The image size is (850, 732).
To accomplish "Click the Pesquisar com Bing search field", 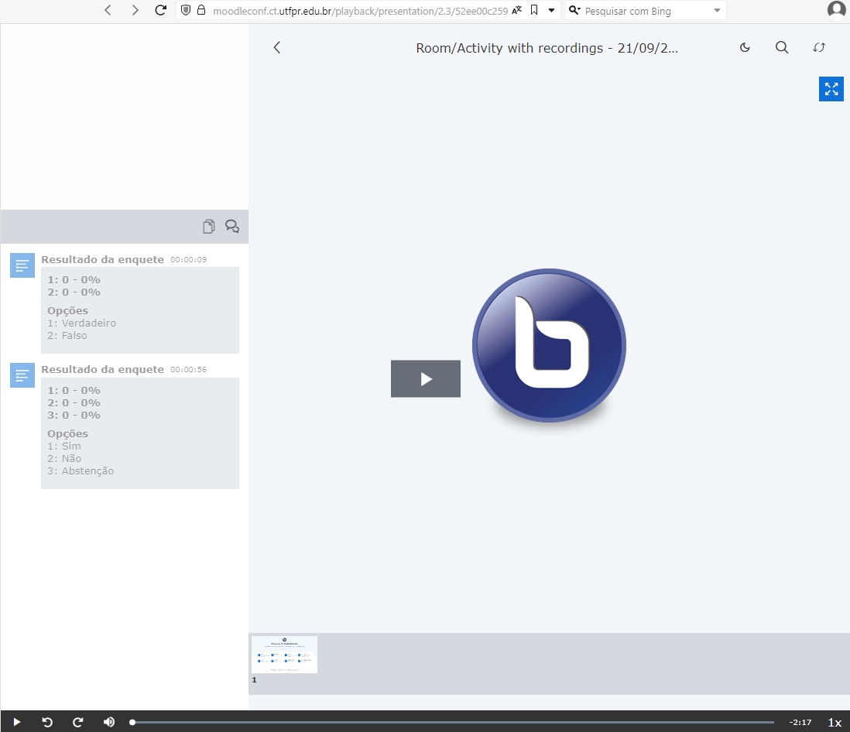I will (x=645, y=11).
